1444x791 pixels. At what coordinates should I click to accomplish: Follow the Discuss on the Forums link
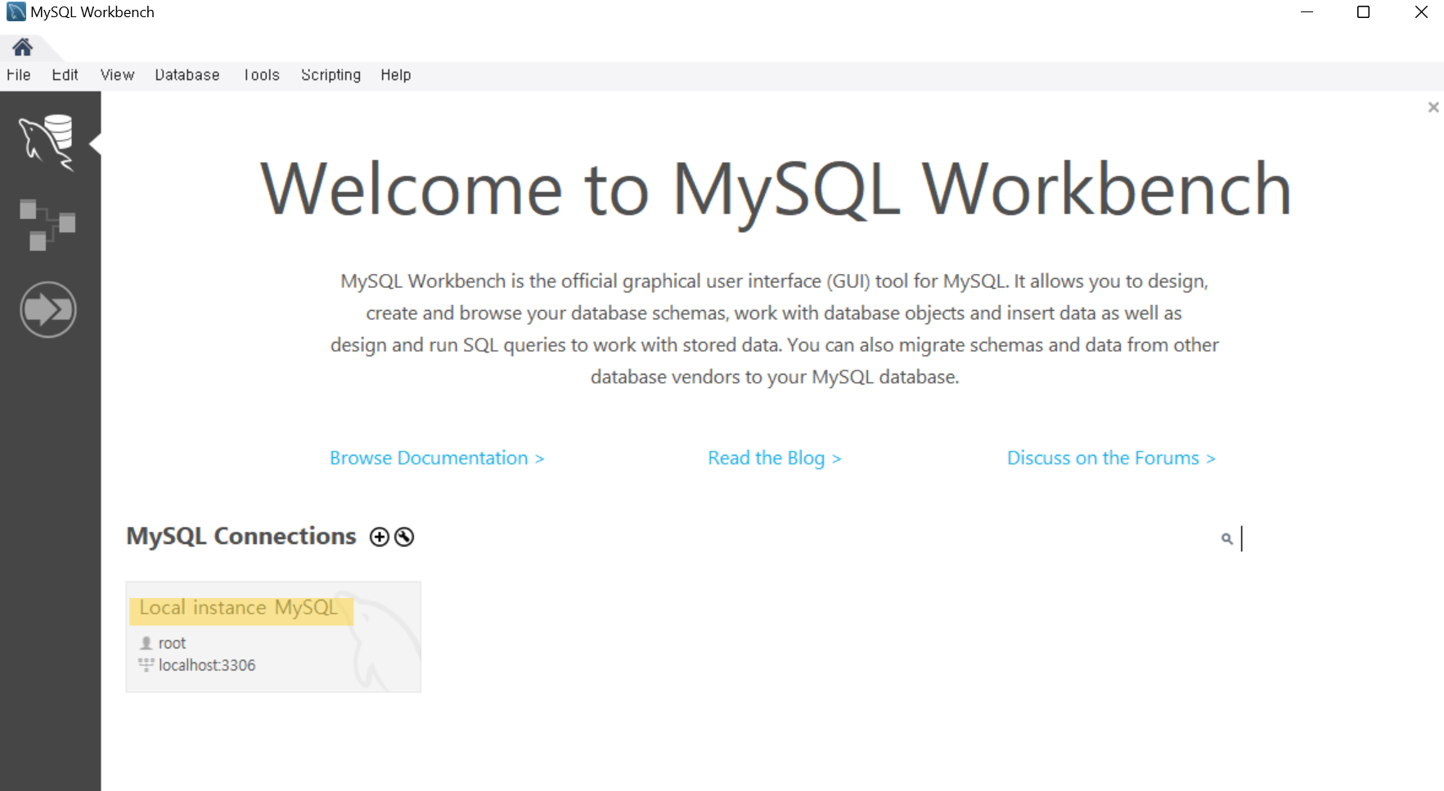coord(1111,458)
